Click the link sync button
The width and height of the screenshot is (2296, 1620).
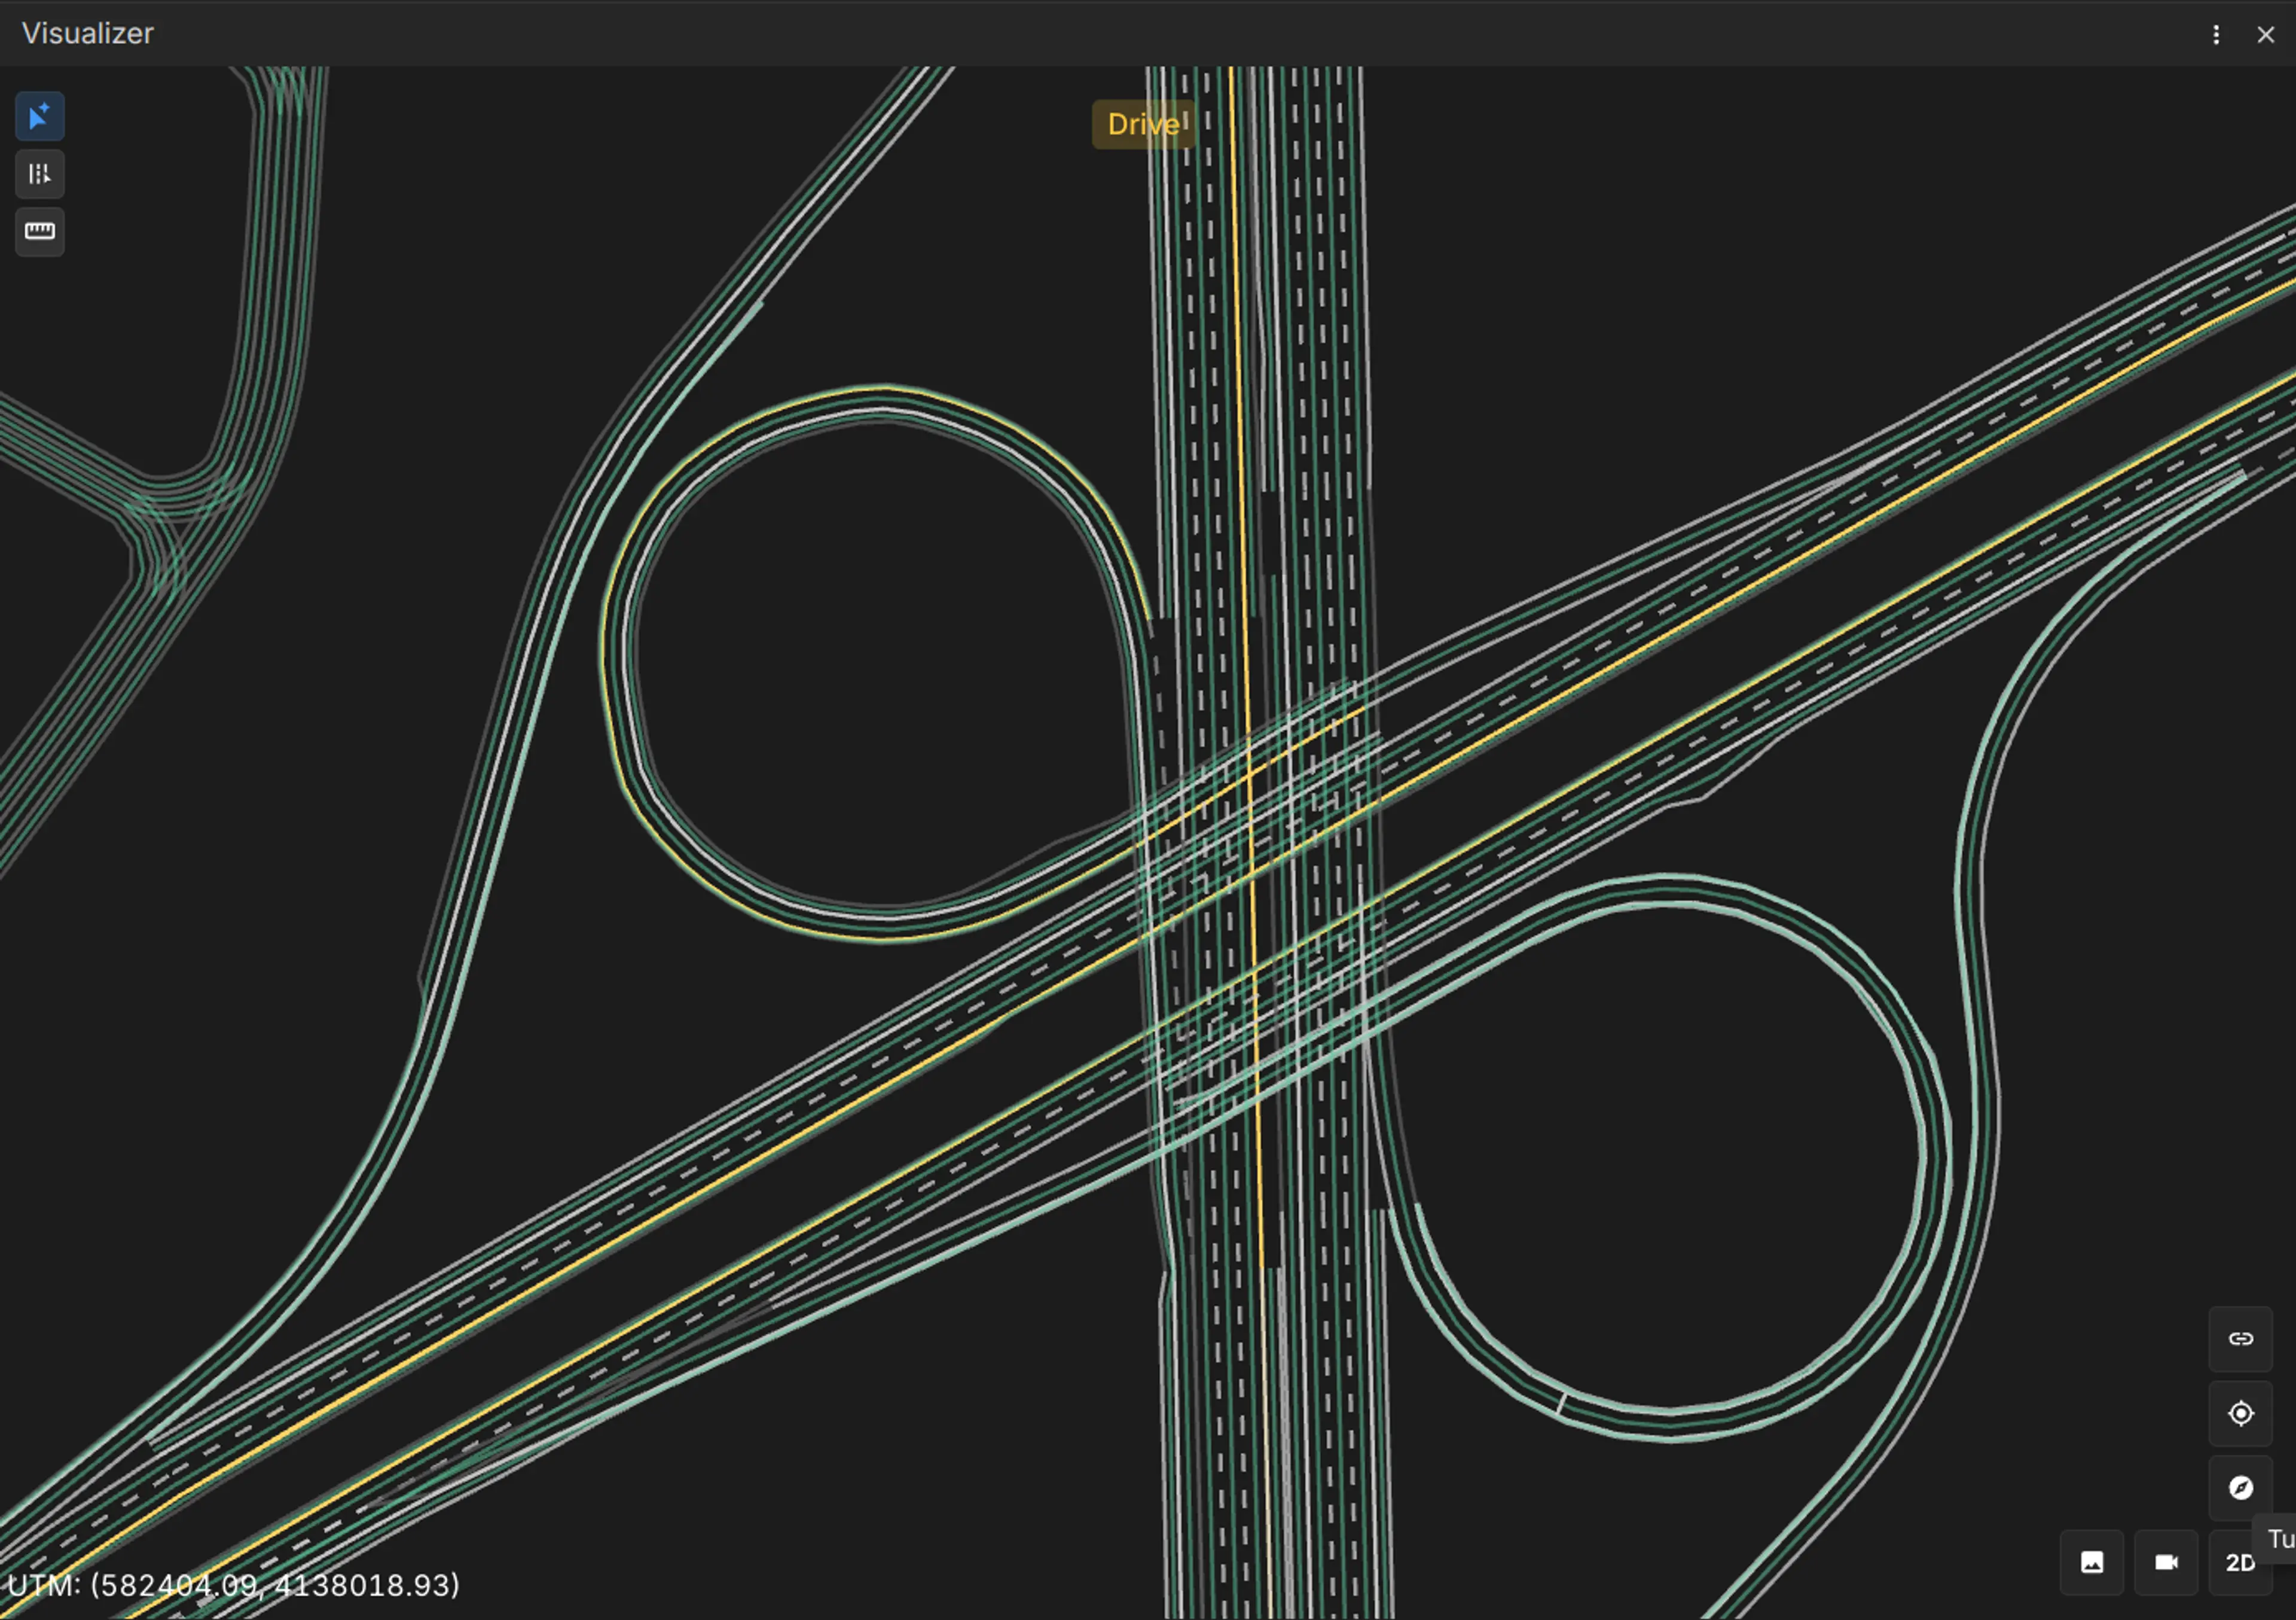2241,1339
